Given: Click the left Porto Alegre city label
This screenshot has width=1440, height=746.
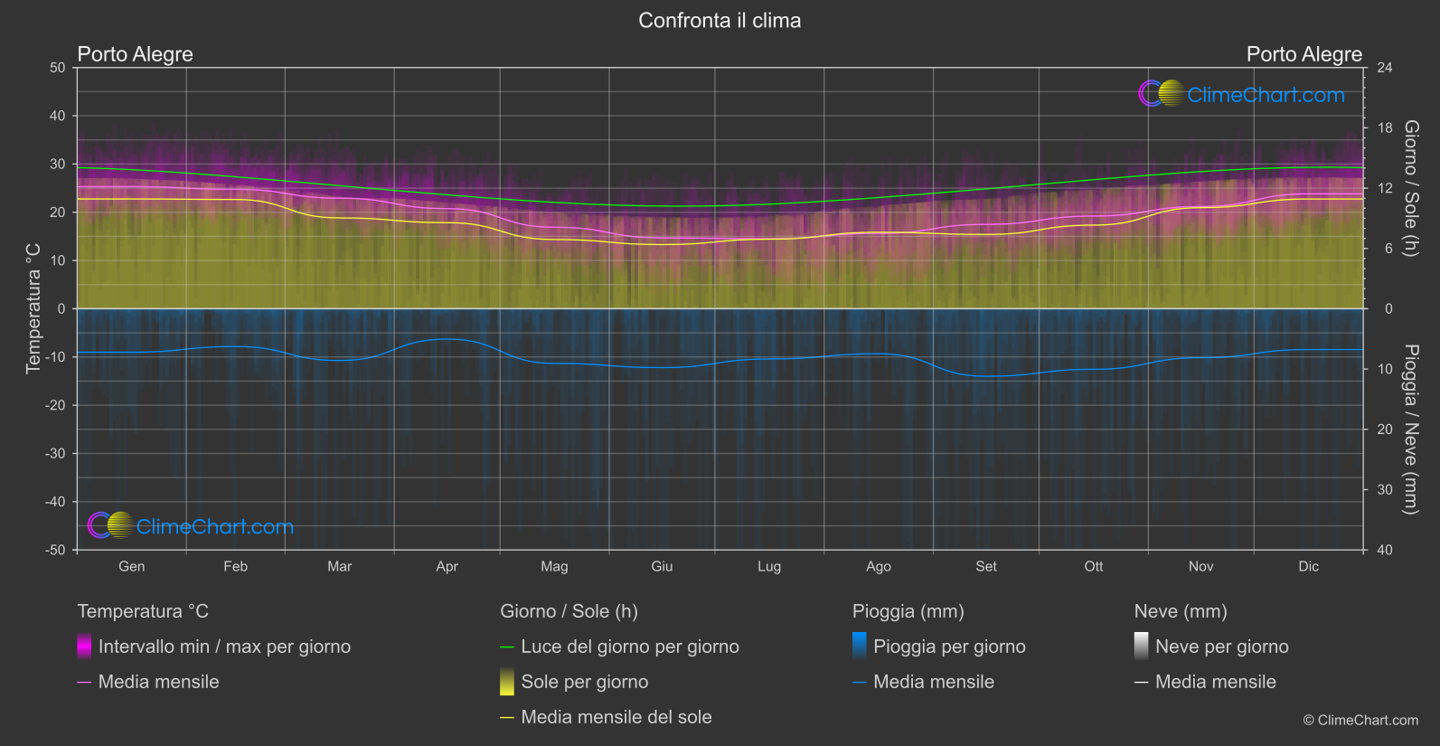Looking at the screenshot, I should click(136, 54).
